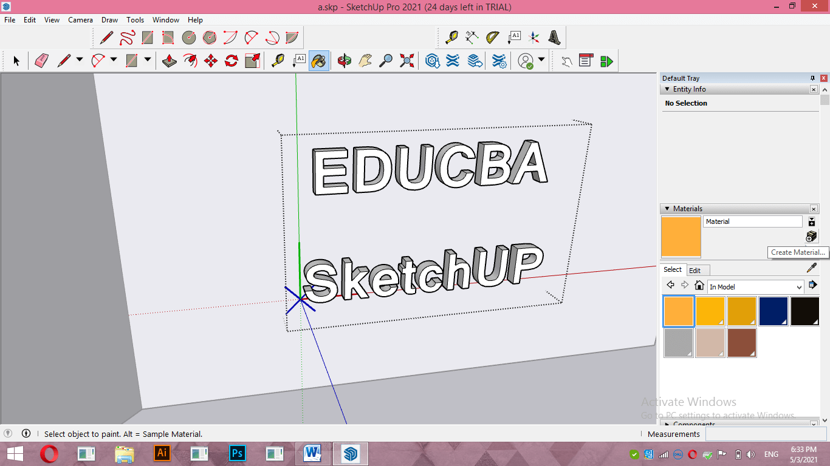Screen dimensions: 830x466
Task: Select the Axes tool
Action: click(534, 38)
